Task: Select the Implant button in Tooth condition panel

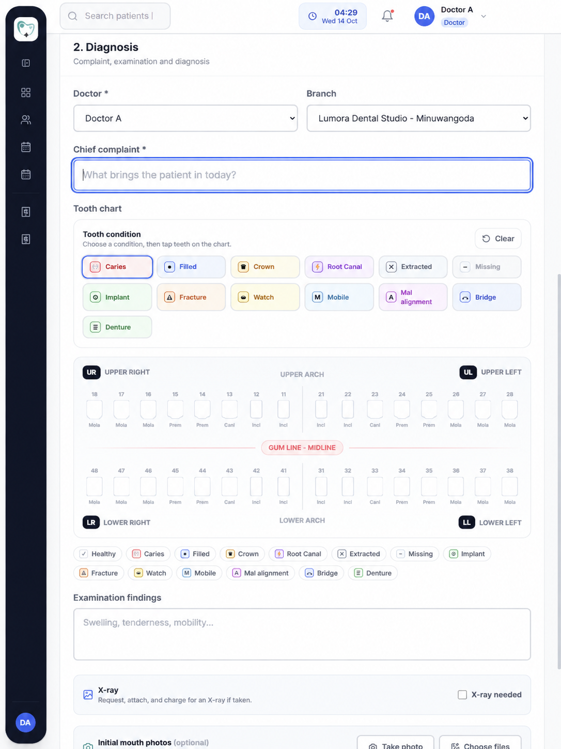Action: coord(117,297)
